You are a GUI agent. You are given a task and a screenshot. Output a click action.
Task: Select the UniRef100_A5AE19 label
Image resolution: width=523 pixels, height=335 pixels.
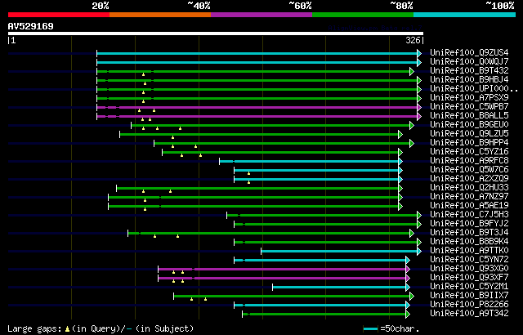click(x=469, y=206)
